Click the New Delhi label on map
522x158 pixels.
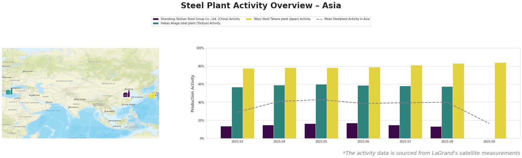pyautogui.click(x=80, y=99)
